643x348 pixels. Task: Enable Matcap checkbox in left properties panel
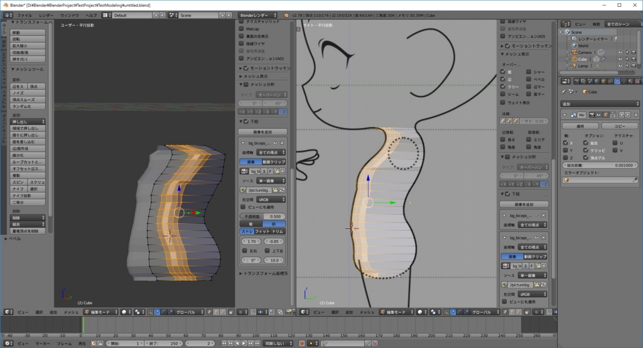pos(242,29)
